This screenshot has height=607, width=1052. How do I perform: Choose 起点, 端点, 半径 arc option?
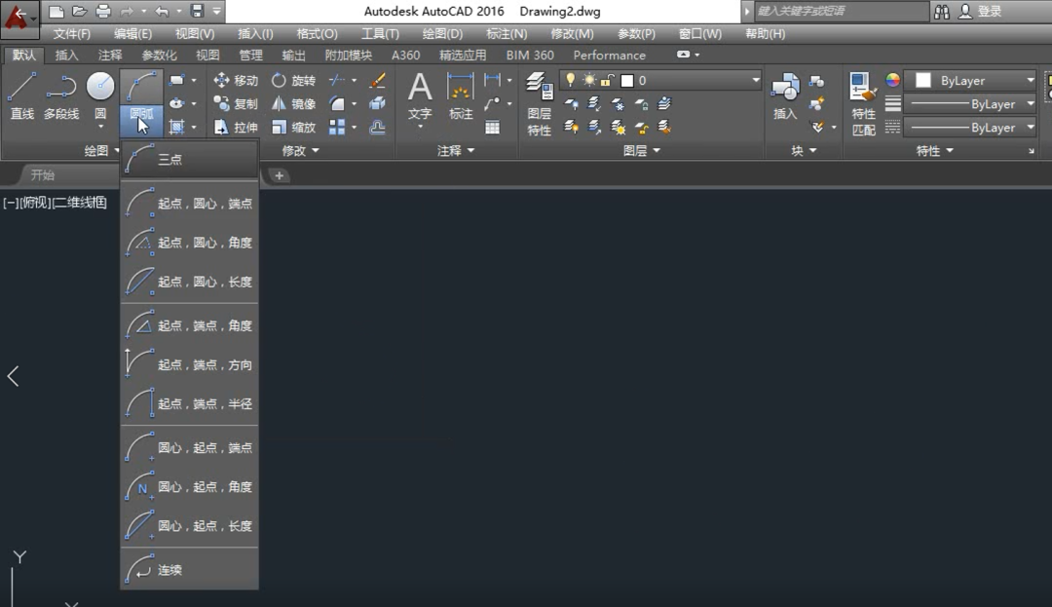189,403
